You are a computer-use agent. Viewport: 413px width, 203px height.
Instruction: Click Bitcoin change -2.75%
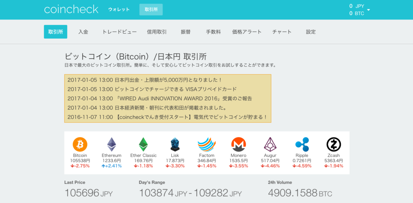[80, 166]
